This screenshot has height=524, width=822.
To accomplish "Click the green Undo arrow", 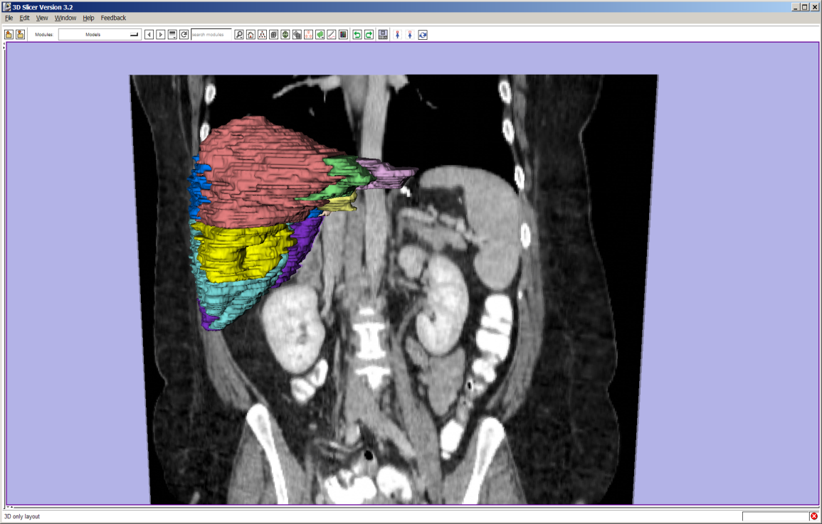I will point(357,34).
